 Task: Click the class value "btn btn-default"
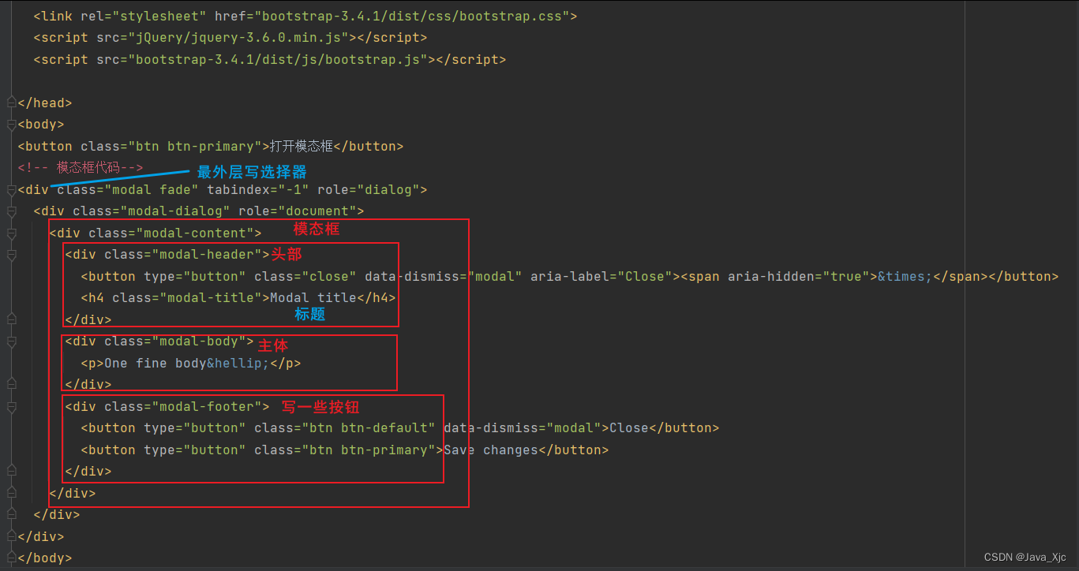point(369,428)
